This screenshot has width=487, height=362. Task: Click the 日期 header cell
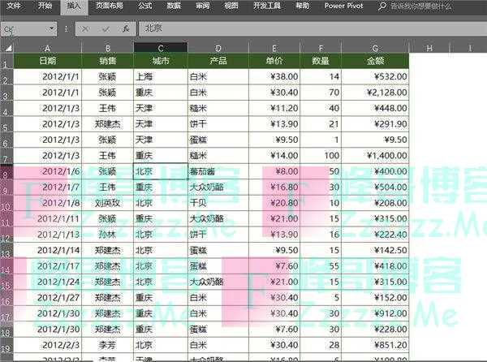[47, 61]
